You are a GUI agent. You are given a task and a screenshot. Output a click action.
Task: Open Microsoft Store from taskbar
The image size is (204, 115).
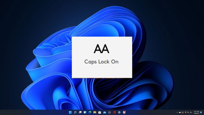pyautogui.click(x=100, y=112)
